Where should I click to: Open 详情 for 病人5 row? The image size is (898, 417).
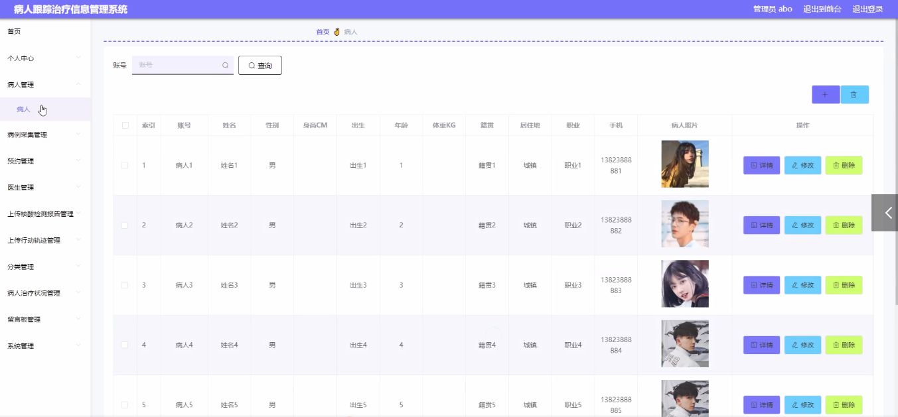pyautogui.click(x=761, y=404)
